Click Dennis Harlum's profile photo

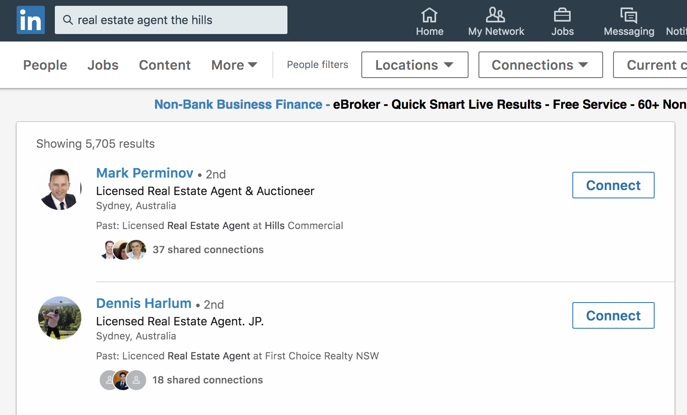click(x=60, y=318)
